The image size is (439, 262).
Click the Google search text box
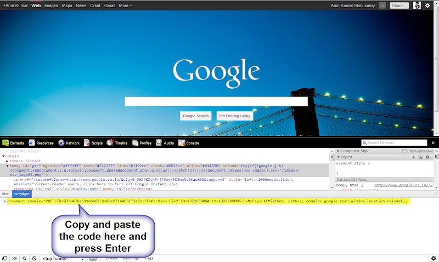(x=216, y=101)
